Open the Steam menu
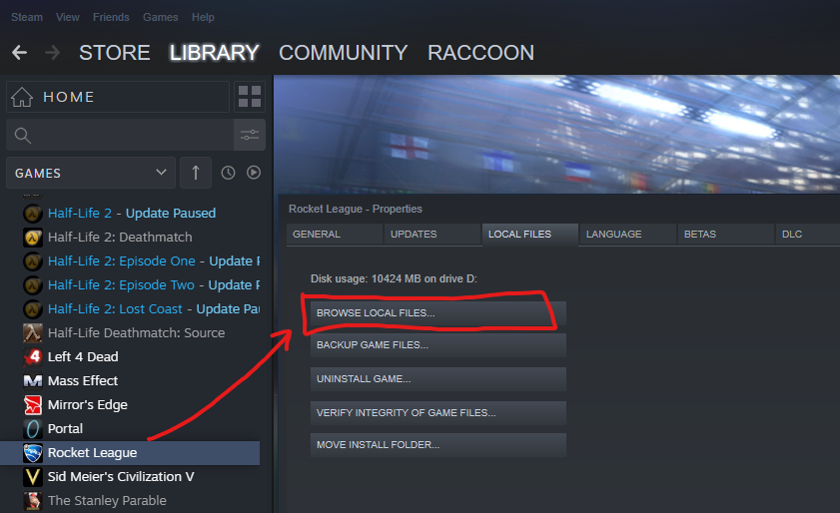 coord(27,17)
